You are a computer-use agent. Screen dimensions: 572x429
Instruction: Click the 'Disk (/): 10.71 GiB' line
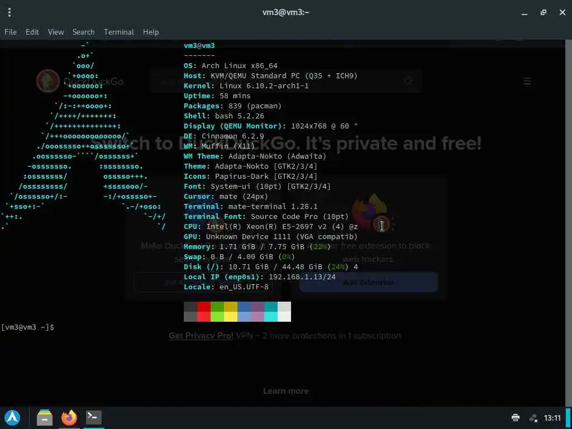(x=271, y=267)
